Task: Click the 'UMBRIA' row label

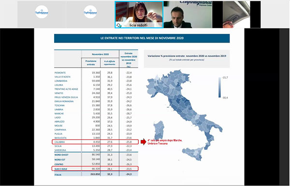Action: click(x=58, y=110)
